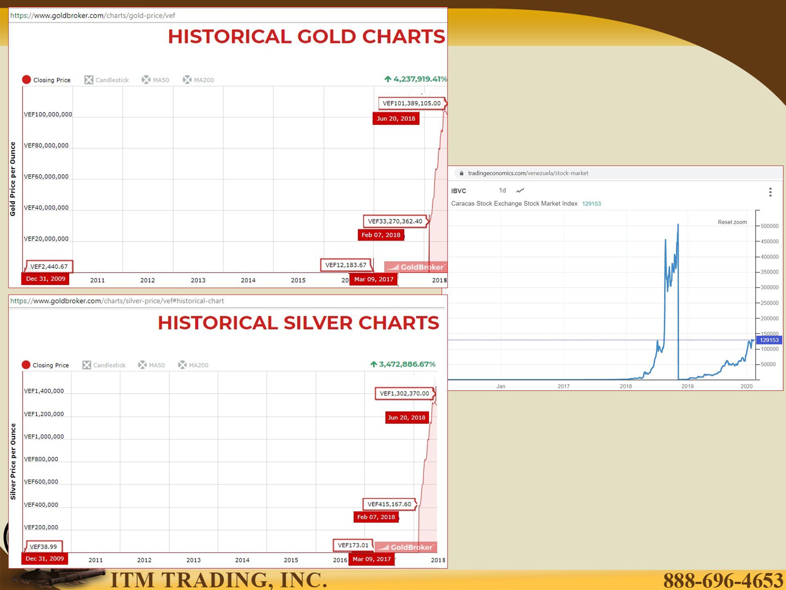
Task: Click the gold chart red closing price dot
Action: (x=26, y=79)
